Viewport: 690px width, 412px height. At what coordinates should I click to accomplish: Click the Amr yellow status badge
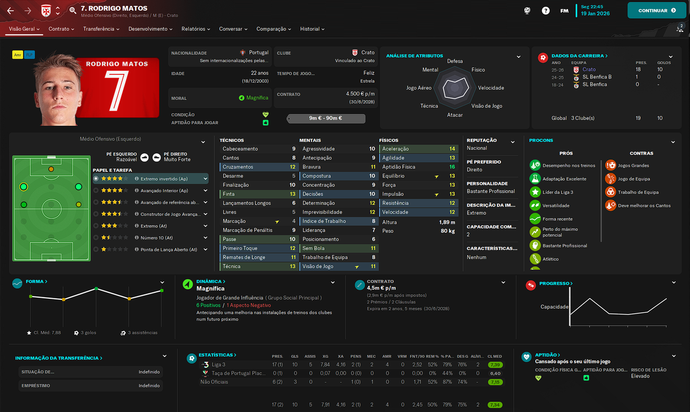pyautogui.click(x=17, y=54)
